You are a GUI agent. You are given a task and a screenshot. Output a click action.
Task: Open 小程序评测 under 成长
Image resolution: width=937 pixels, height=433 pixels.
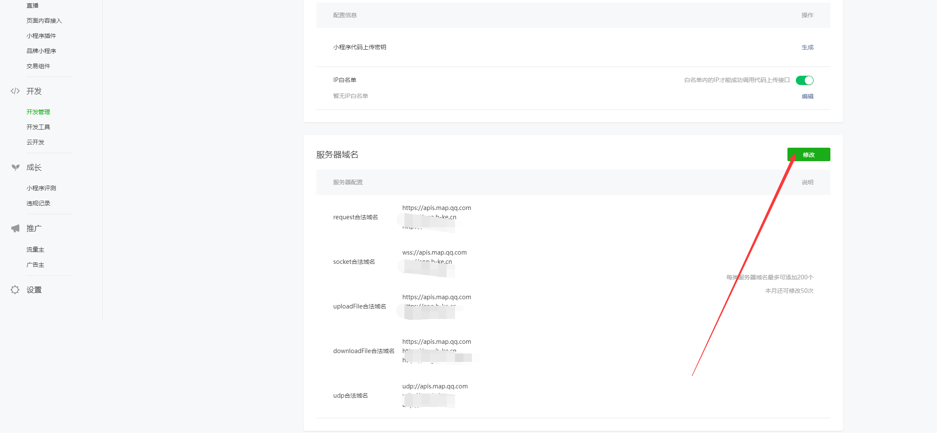(41, 188)
